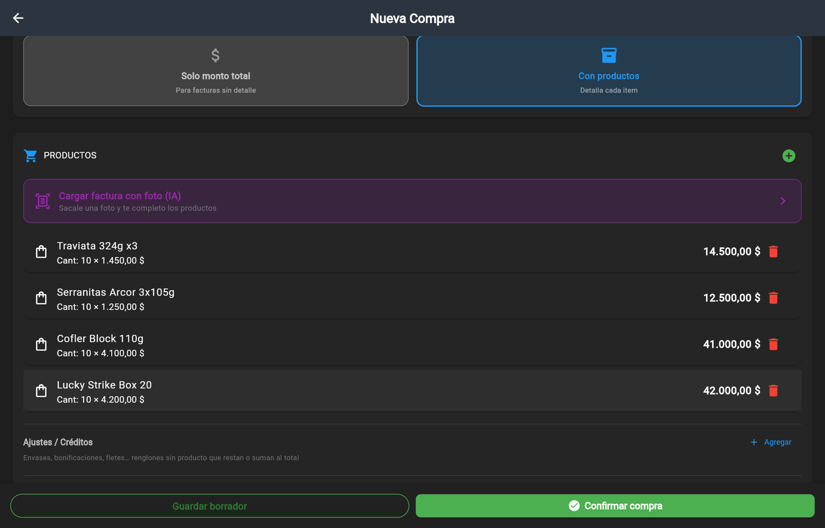
Task: Confirm the purchase with 'Confirmar compra'
Action: tap(615, 506)
